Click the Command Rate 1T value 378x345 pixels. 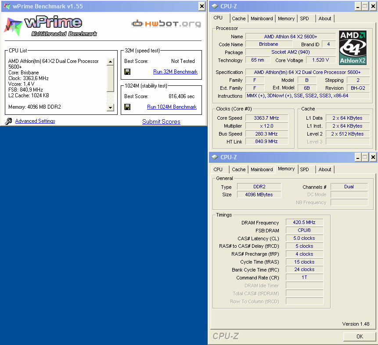(x=304, y=277)
